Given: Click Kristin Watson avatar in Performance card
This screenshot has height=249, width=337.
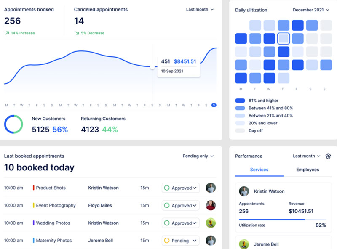Looking at the screenshot, I should coord(244,191).
